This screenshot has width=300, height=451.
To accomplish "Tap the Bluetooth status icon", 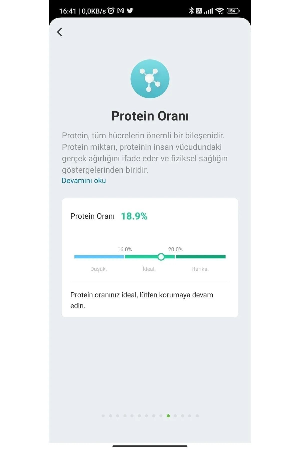I will pos(191,11).
